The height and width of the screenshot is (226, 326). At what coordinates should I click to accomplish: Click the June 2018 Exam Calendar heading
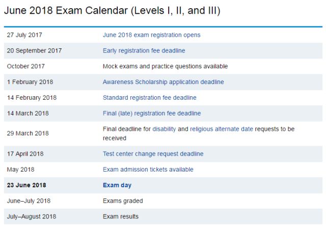(112, 10)
